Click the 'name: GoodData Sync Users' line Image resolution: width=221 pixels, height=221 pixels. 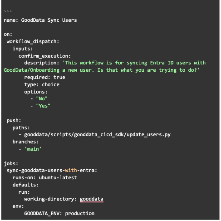point(40,20)
